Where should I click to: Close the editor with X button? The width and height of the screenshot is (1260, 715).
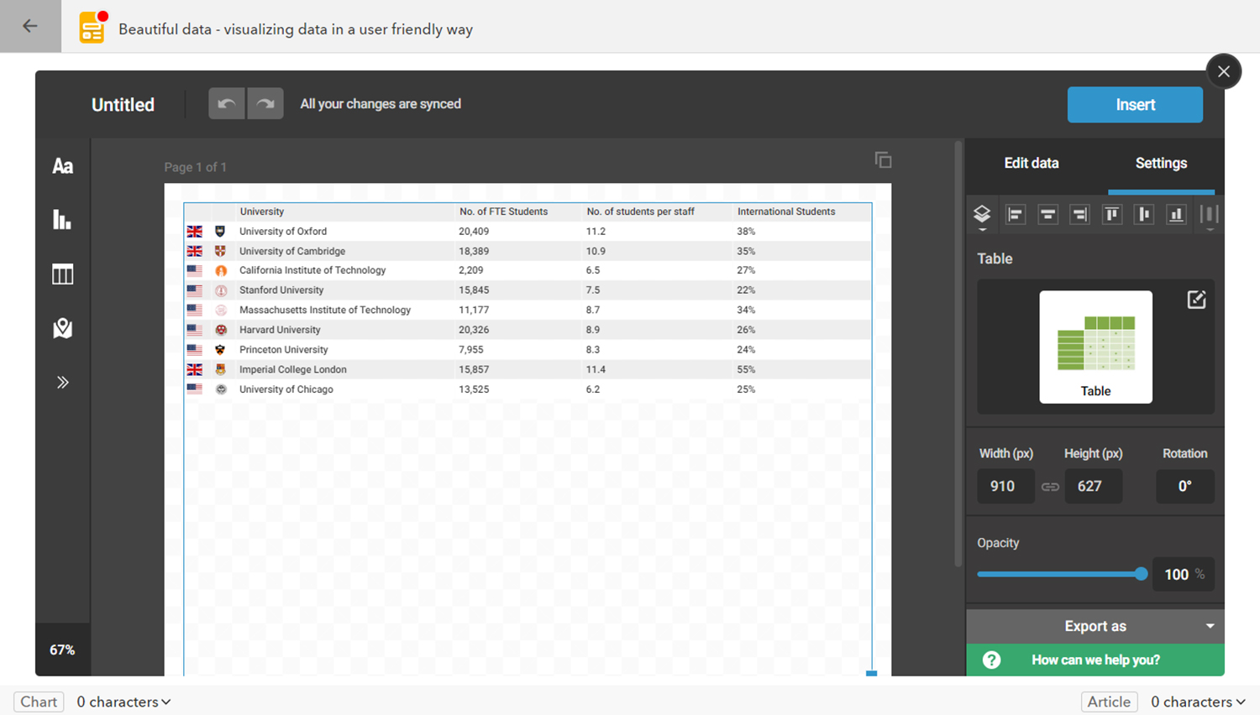[1224, 71]
